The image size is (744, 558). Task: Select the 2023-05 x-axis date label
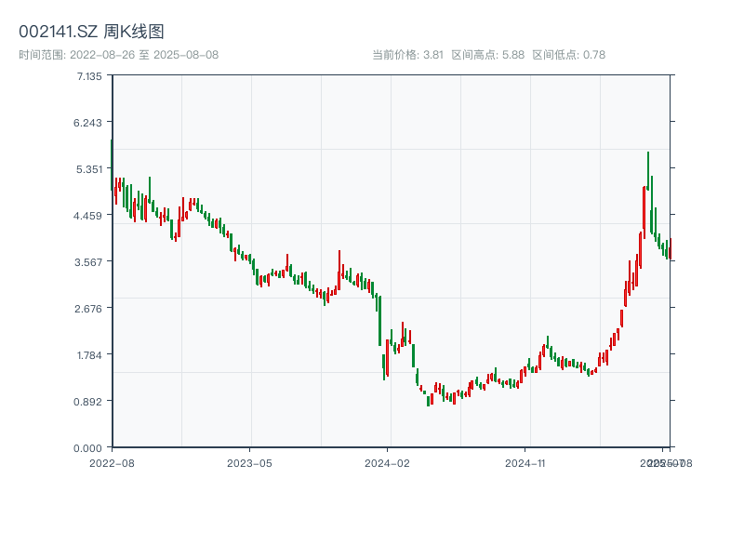(249, 462)
